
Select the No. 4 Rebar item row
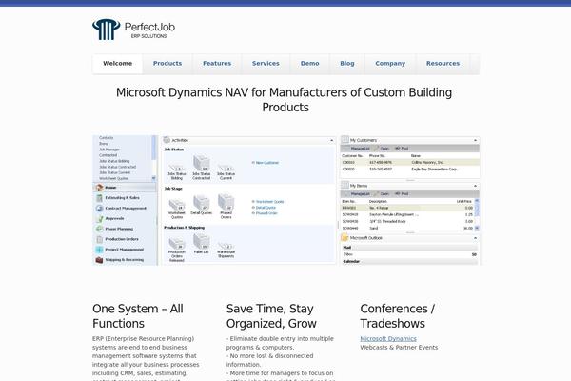[x=408, y=208]
